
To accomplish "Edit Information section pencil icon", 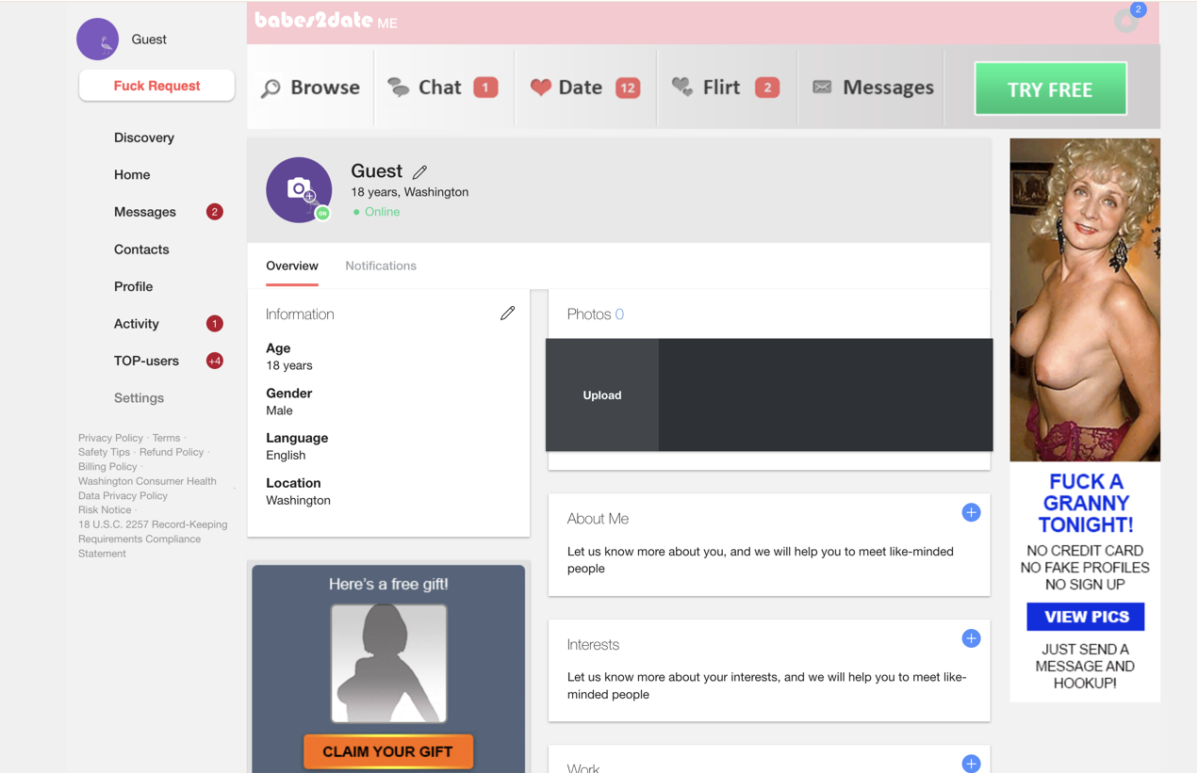I will pos(507,314).
